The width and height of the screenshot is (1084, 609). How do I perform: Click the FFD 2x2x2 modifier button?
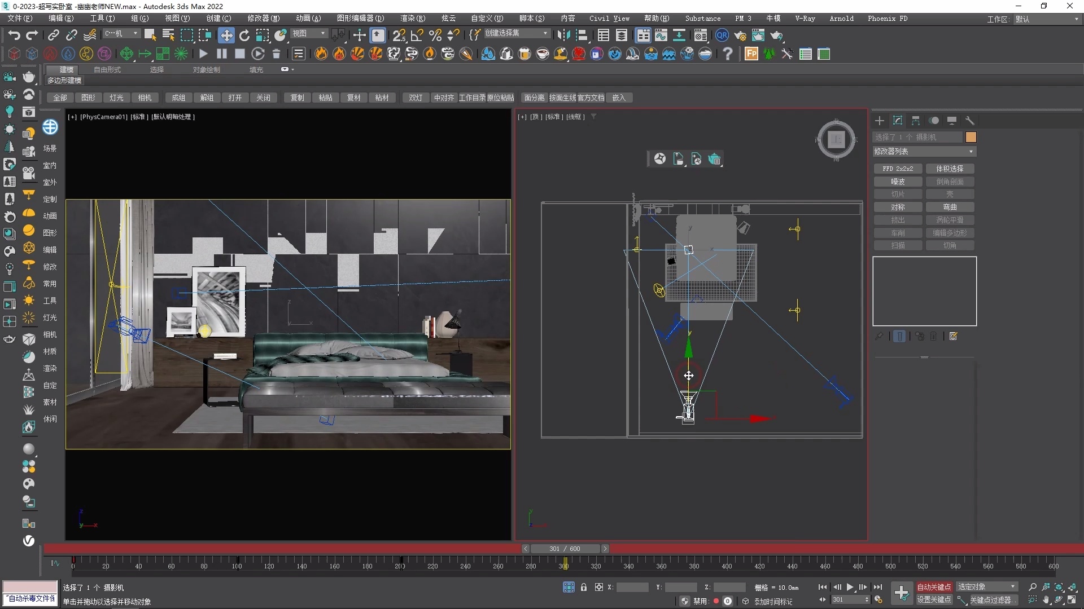[898, 169]
